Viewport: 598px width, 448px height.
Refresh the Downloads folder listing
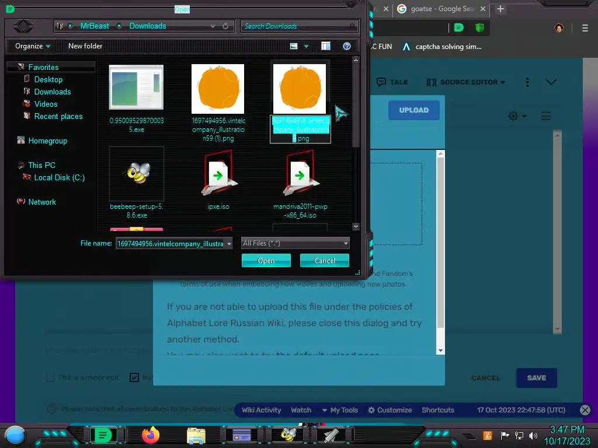click(225, 26)
